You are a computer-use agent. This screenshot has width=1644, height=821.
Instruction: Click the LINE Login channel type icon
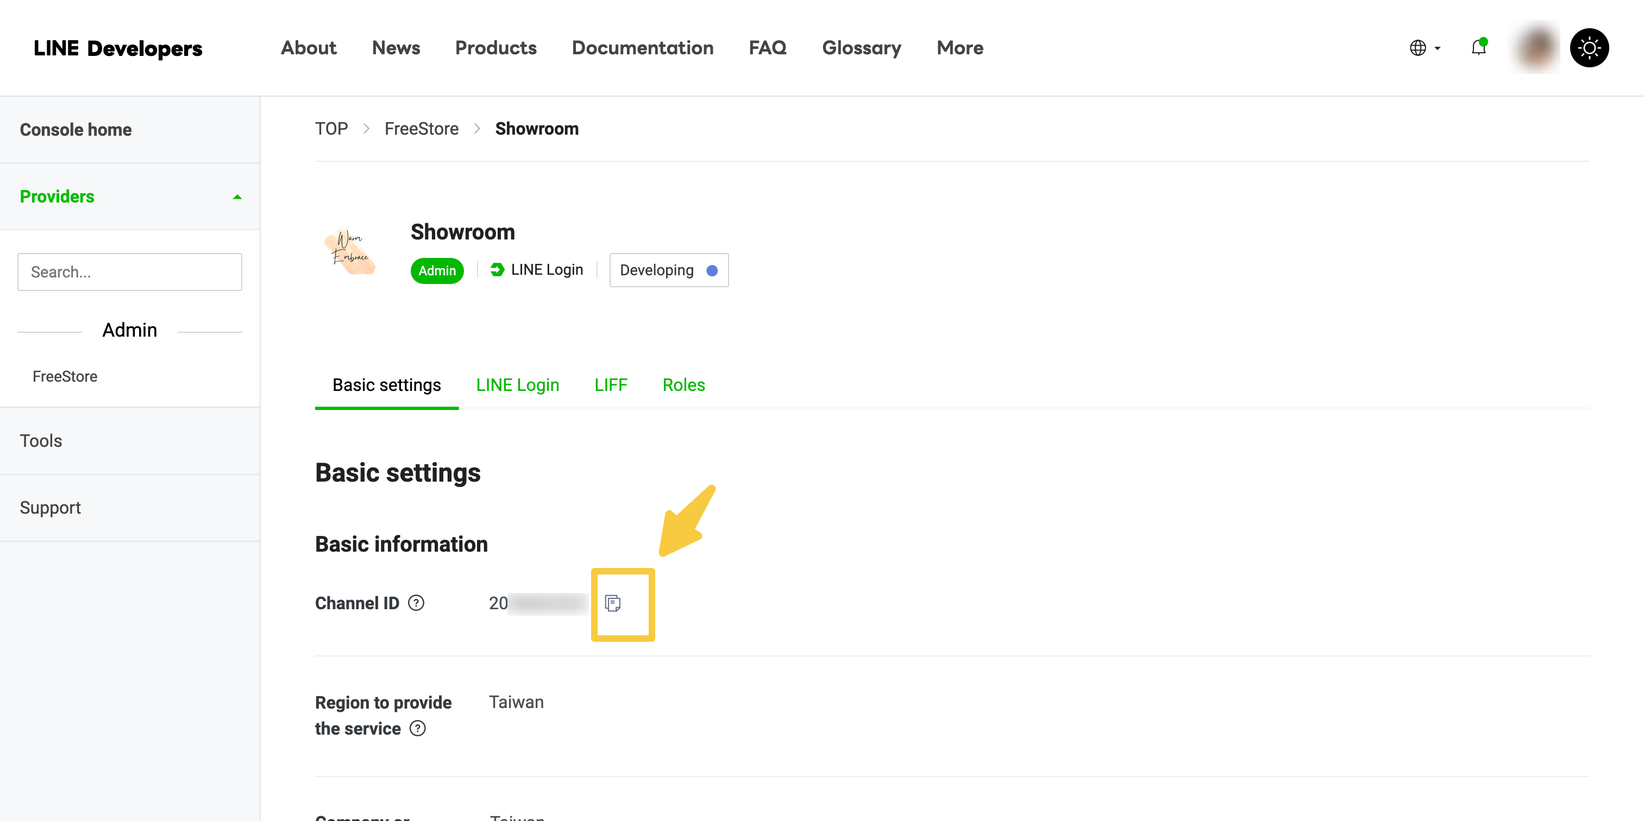pos(497,270)
